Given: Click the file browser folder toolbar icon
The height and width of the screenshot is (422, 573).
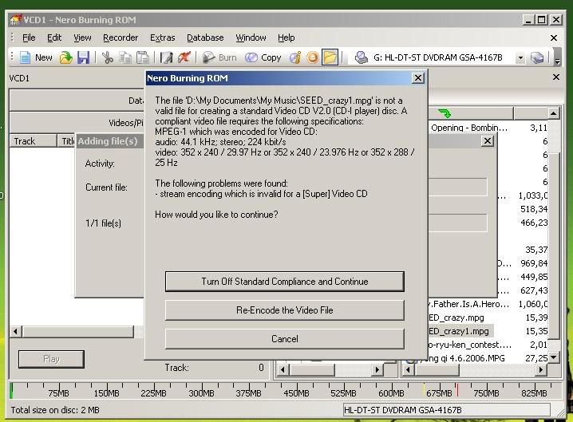Looking at the screenshot, I should pyautogui.click(x=330, y=57).
